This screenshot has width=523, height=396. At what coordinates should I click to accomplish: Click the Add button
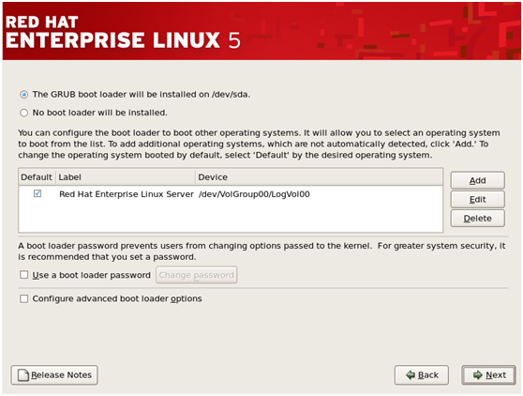[x=477, y=180]
